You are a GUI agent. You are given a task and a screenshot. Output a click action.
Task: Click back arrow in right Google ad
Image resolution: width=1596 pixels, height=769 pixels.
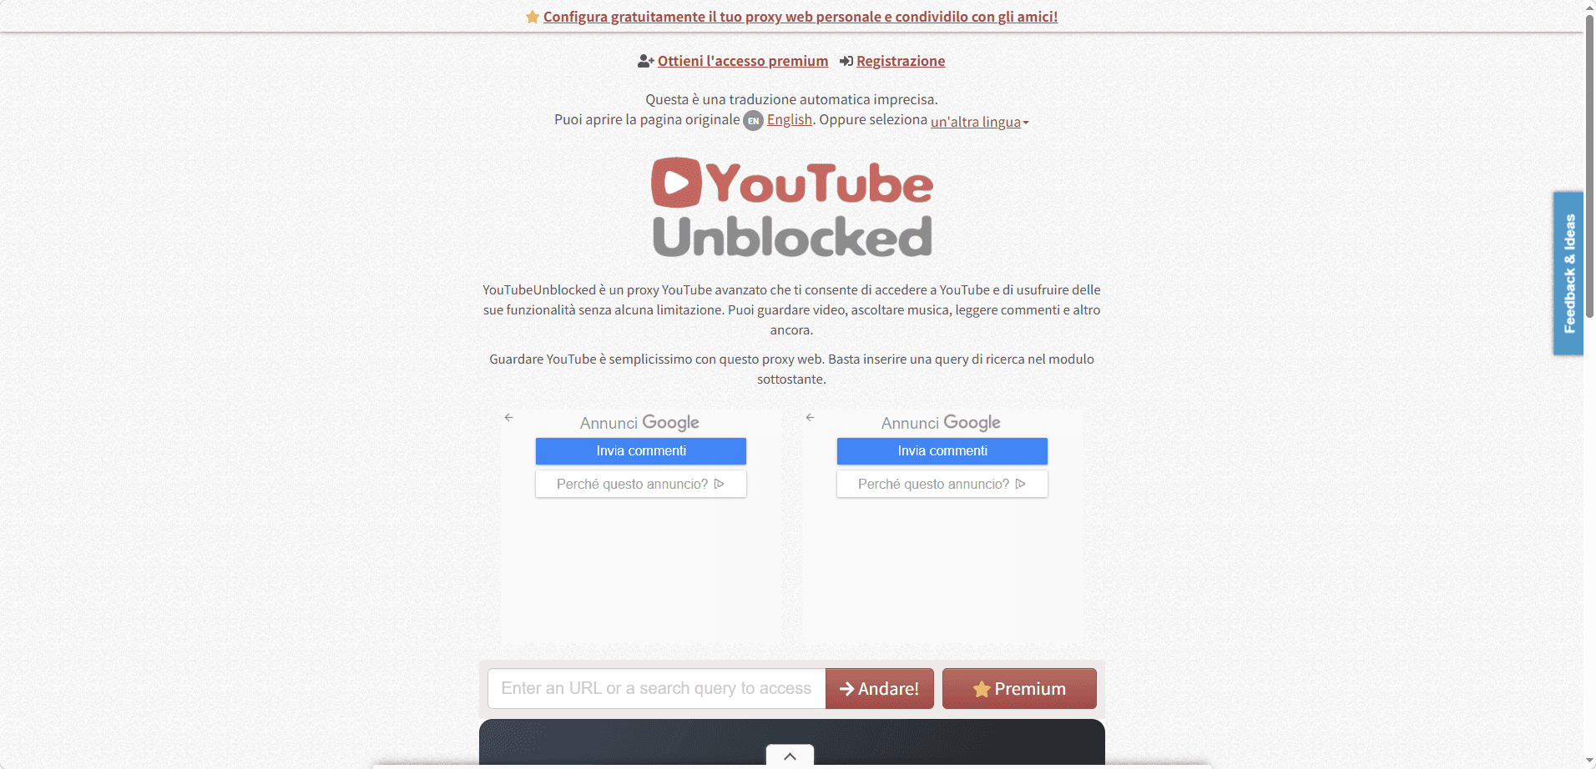pos(811,417)
